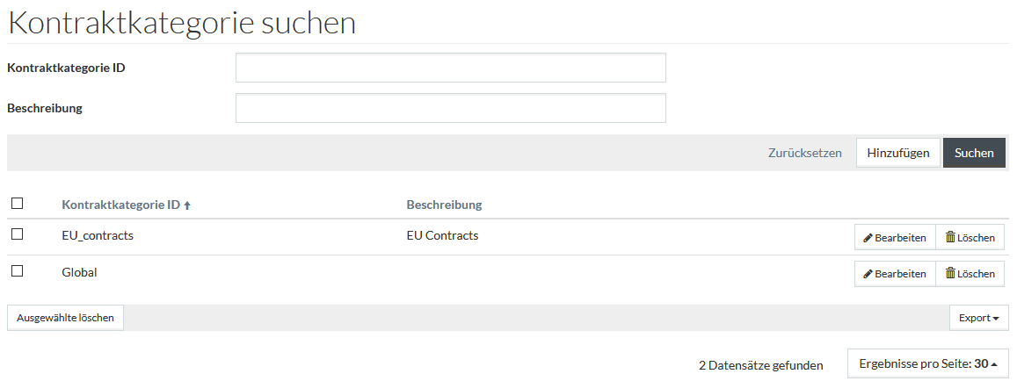1017x381 pixels.
Task: Click Ausgewählte löschen button
Action: (x=66, y=318)
